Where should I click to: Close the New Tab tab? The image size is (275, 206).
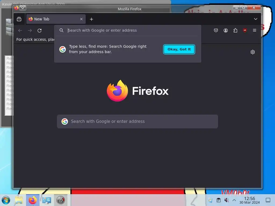(x=81, y=19)
